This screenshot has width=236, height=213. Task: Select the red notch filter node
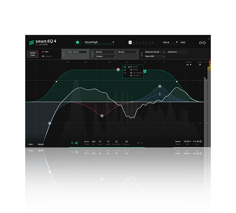pos(102,116)
